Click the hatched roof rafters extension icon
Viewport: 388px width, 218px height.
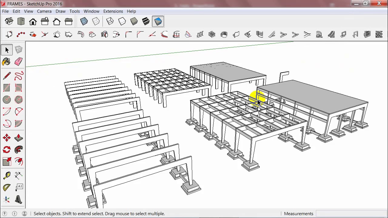[379, 35]
